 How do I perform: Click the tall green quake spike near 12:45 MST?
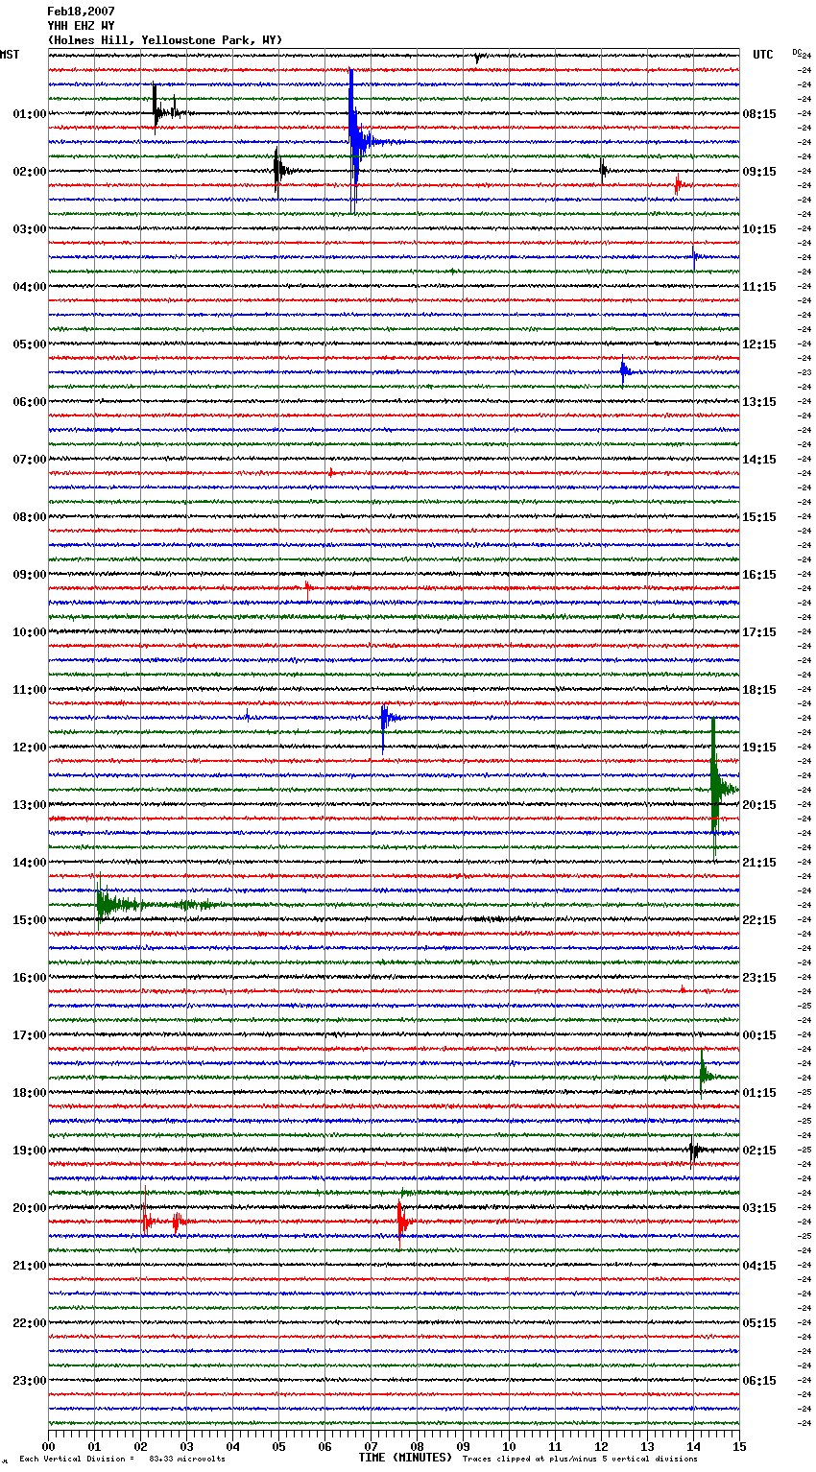point(717,789)
